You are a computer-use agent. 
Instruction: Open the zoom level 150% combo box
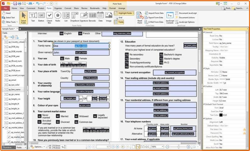[x=157, y=147]
